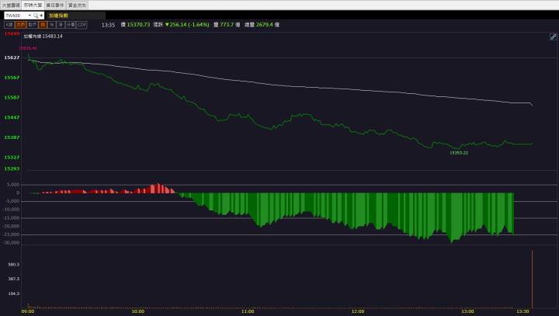Click the total volume value 2679.4

click(264, 25)
